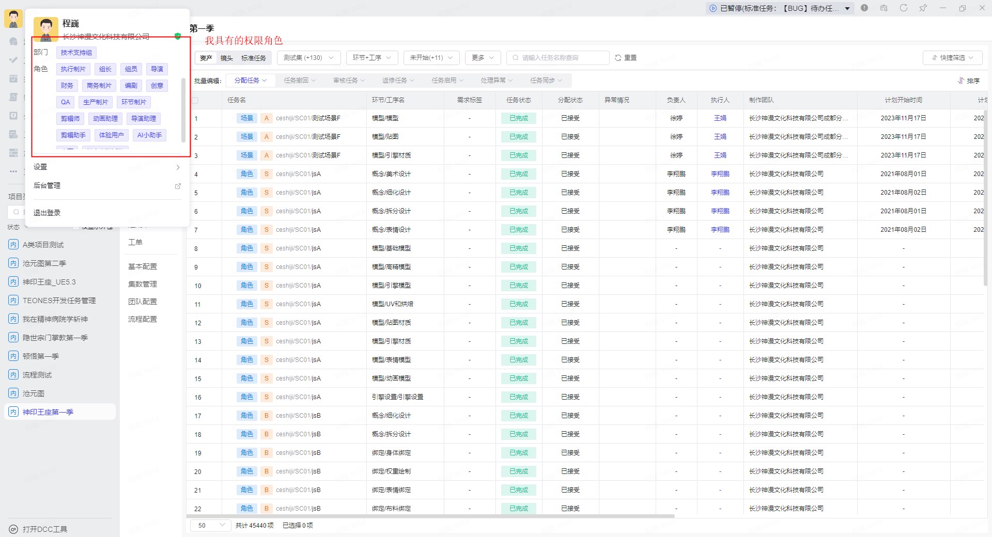Pin the window using the pushpin icon

923,8
